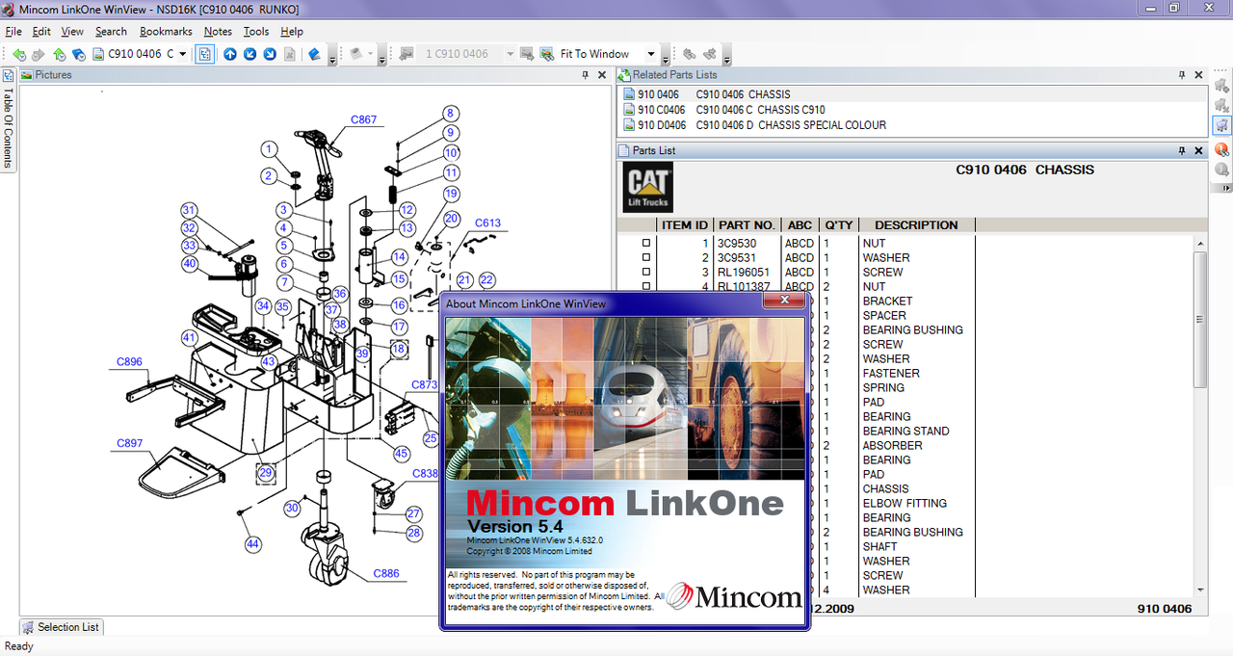
Task: Toggle the table of contents tree button
Action: pos(205,54)
